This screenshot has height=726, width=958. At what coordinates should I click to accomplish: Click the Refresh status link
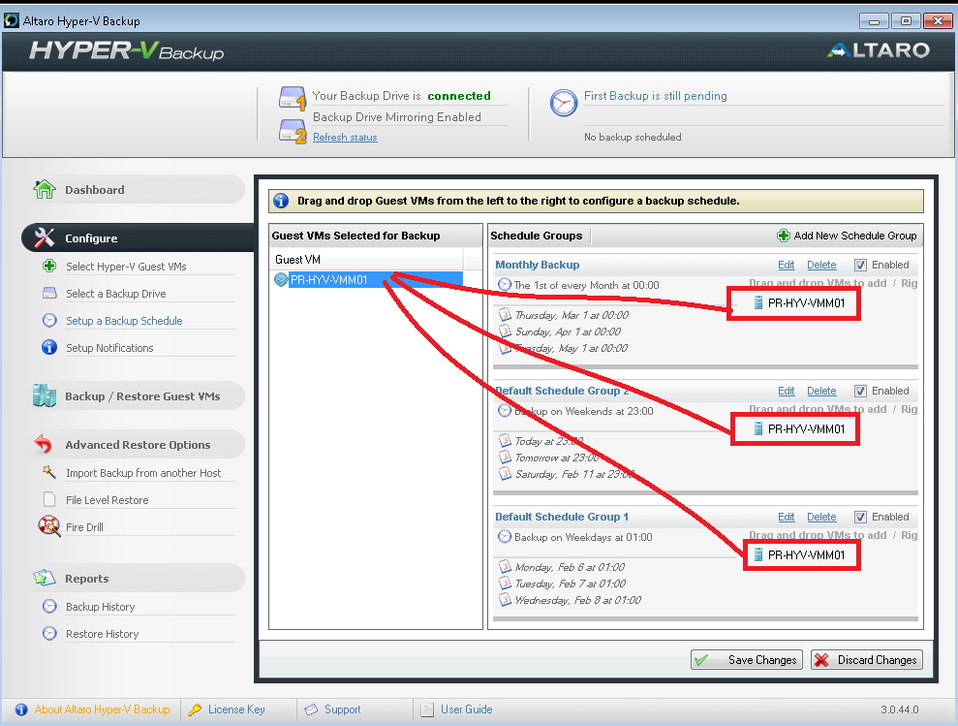coord(345,137)
